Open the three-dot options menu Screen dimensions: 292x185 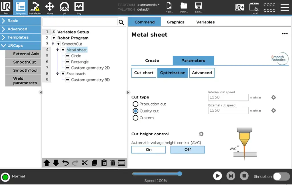tap(285, 34)
